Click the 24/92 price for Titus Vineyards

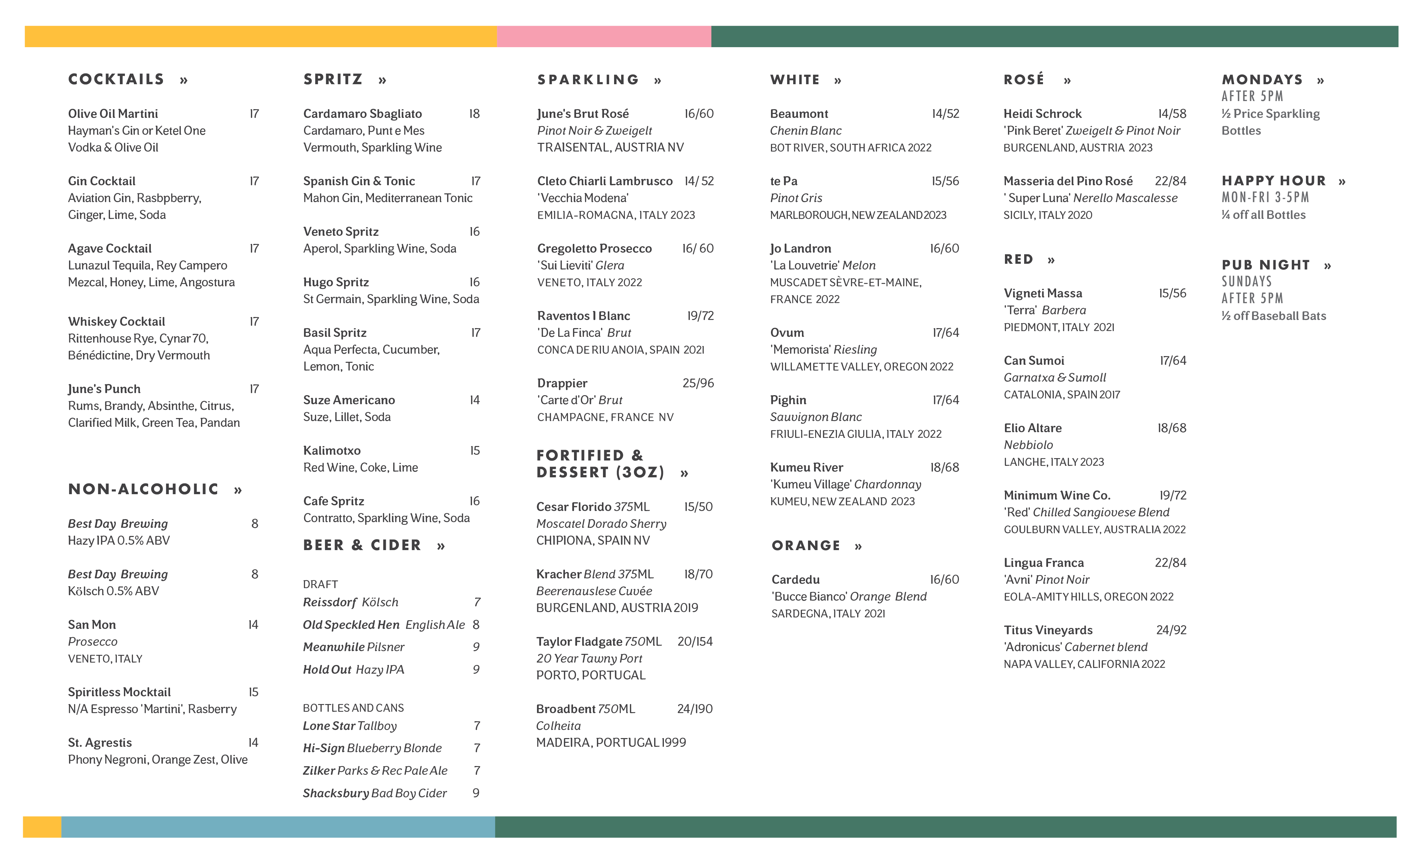pyautogui.click(x=1171, y=630)
